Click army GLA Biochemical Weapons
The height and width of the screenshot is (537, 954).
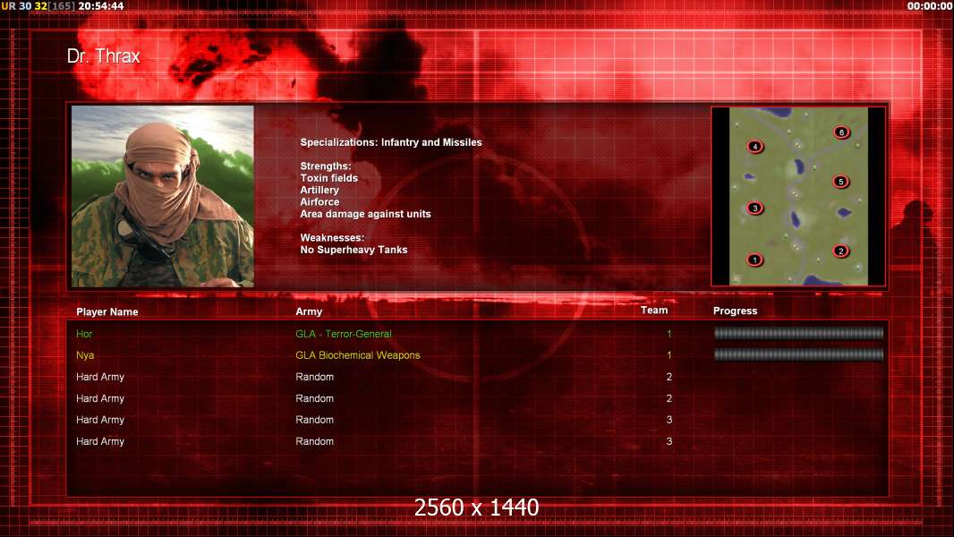click(x=358, y=355)
